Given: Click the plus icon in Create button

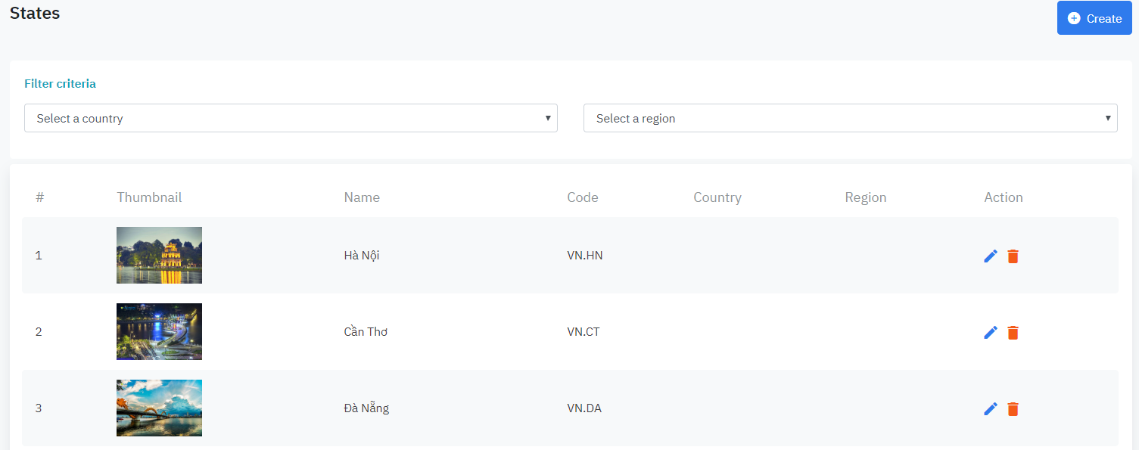Looking at the screenshot, I should pyautogui.click(x=1074, y=18).
